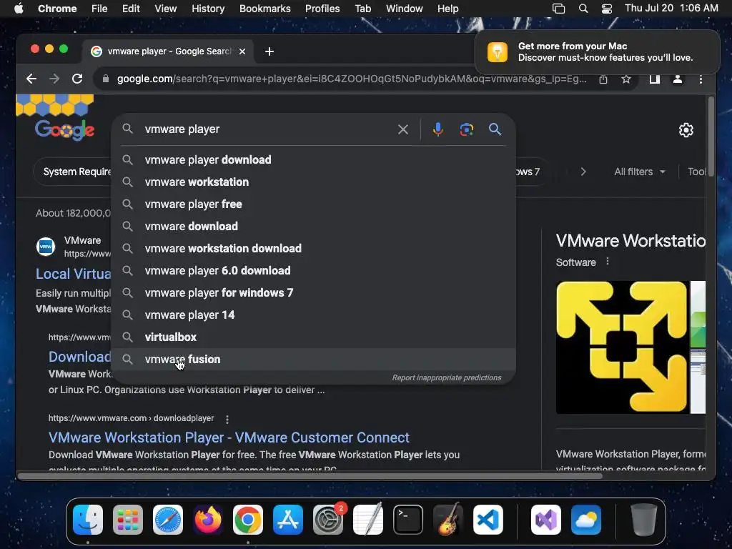This screenshot has width=732, height=549.
Task: Click Report inappropriate predictions link
Action: [x=447, y=377]
